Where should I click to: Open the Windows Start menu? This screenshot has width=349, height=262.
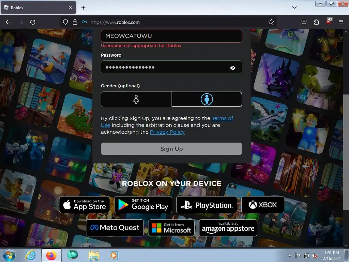tap(9, 255)
